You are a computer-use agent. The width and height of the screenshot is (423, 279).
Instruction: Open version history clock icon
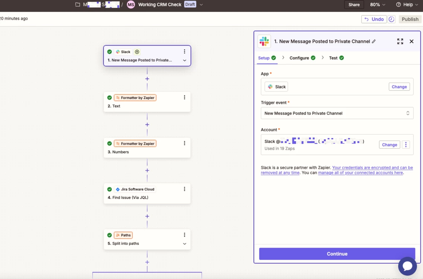click(392, 19)
